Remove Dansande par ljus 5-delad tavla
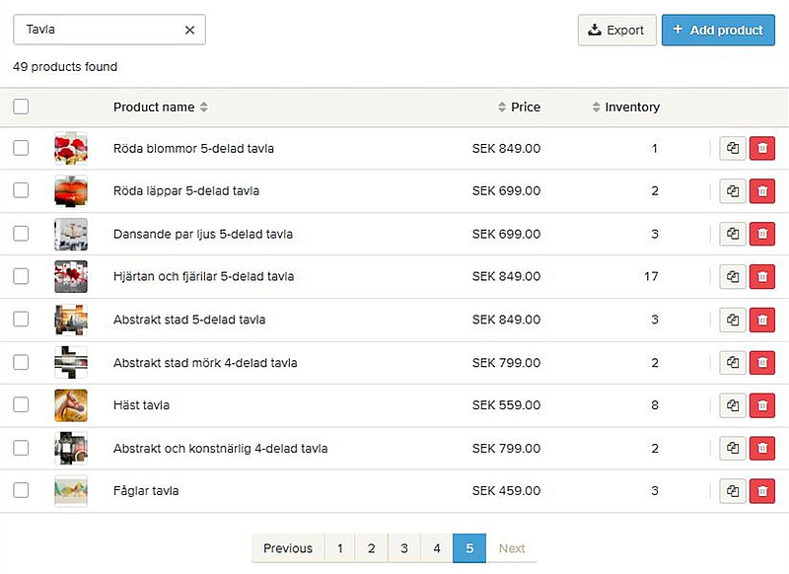The height and width of the screenshot is (574, 789). (761, 235)
